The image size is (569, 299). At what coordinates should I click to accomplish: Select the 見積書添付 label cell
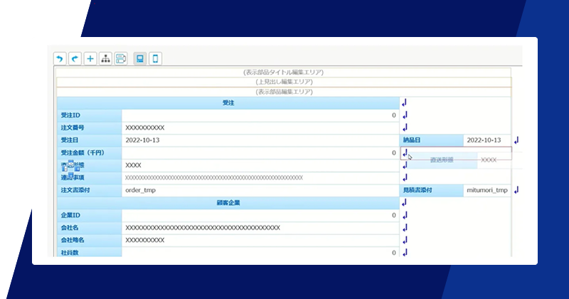click(432, 190)
